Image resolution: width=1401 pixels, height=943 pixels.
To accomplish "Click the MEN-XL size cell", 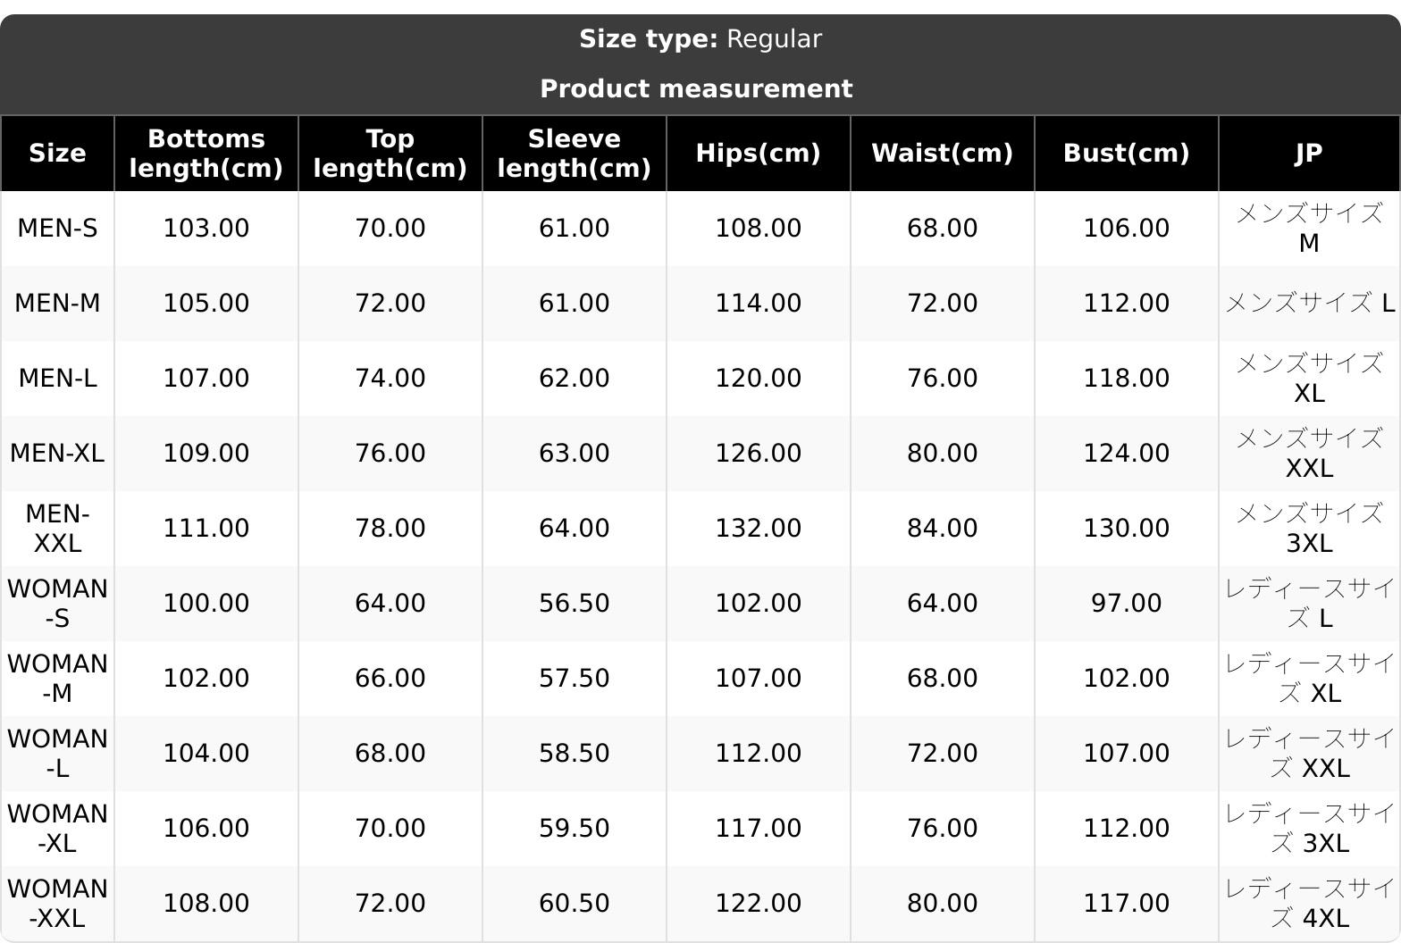I will (x=57, y=453).
